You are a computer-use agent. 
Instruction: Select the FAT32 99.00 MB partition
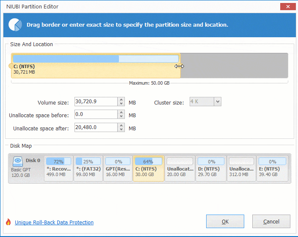click(x=88, y=168)
